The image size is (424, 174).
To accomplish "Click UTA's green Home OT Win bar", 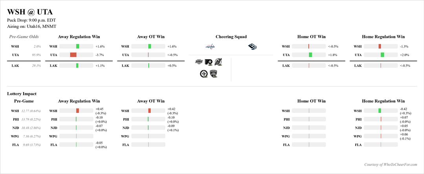I will point(310,55).
